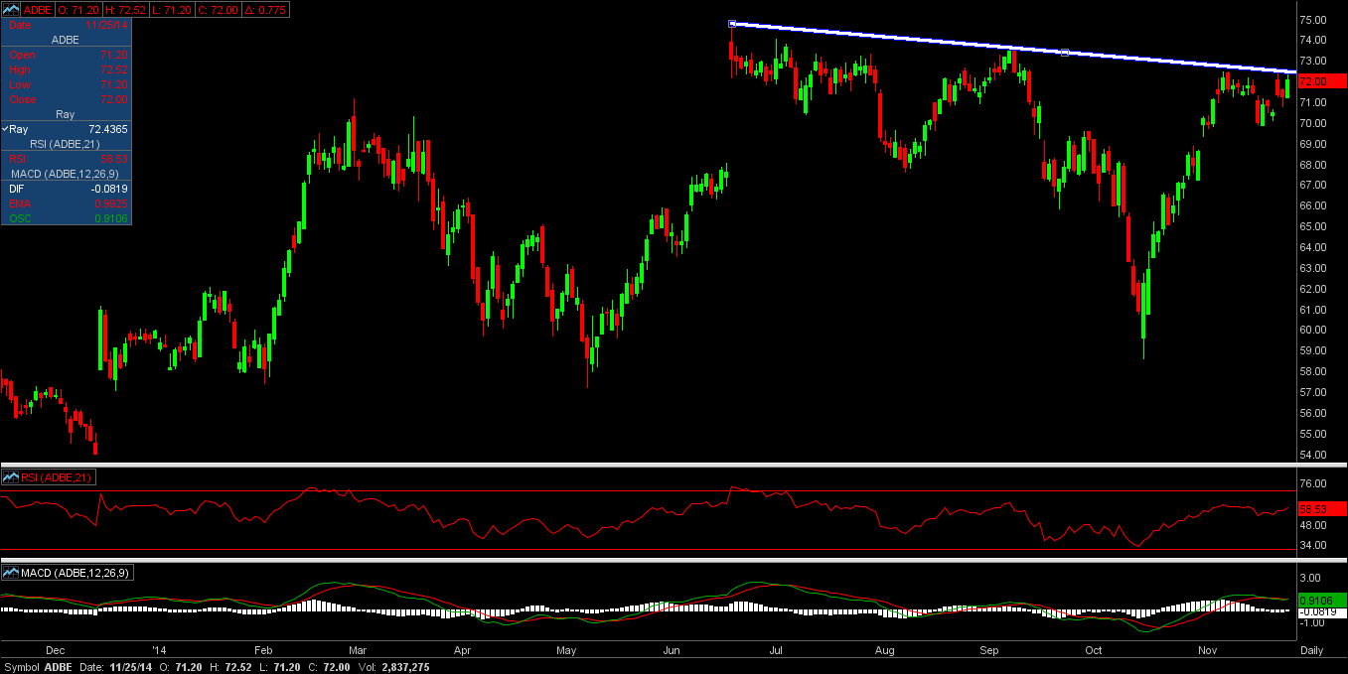Click the Close 72.00 row in data panel

pos(66,99)
